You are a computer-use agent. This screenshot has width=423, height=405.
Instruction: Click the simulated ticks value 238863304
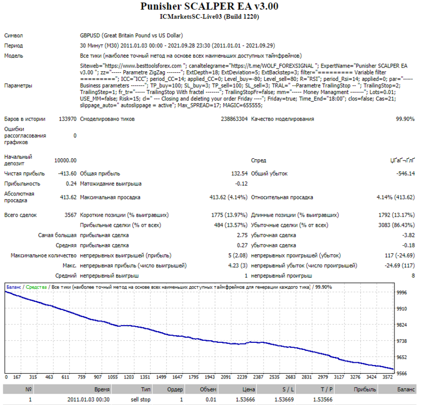click(x=234, y=119)
